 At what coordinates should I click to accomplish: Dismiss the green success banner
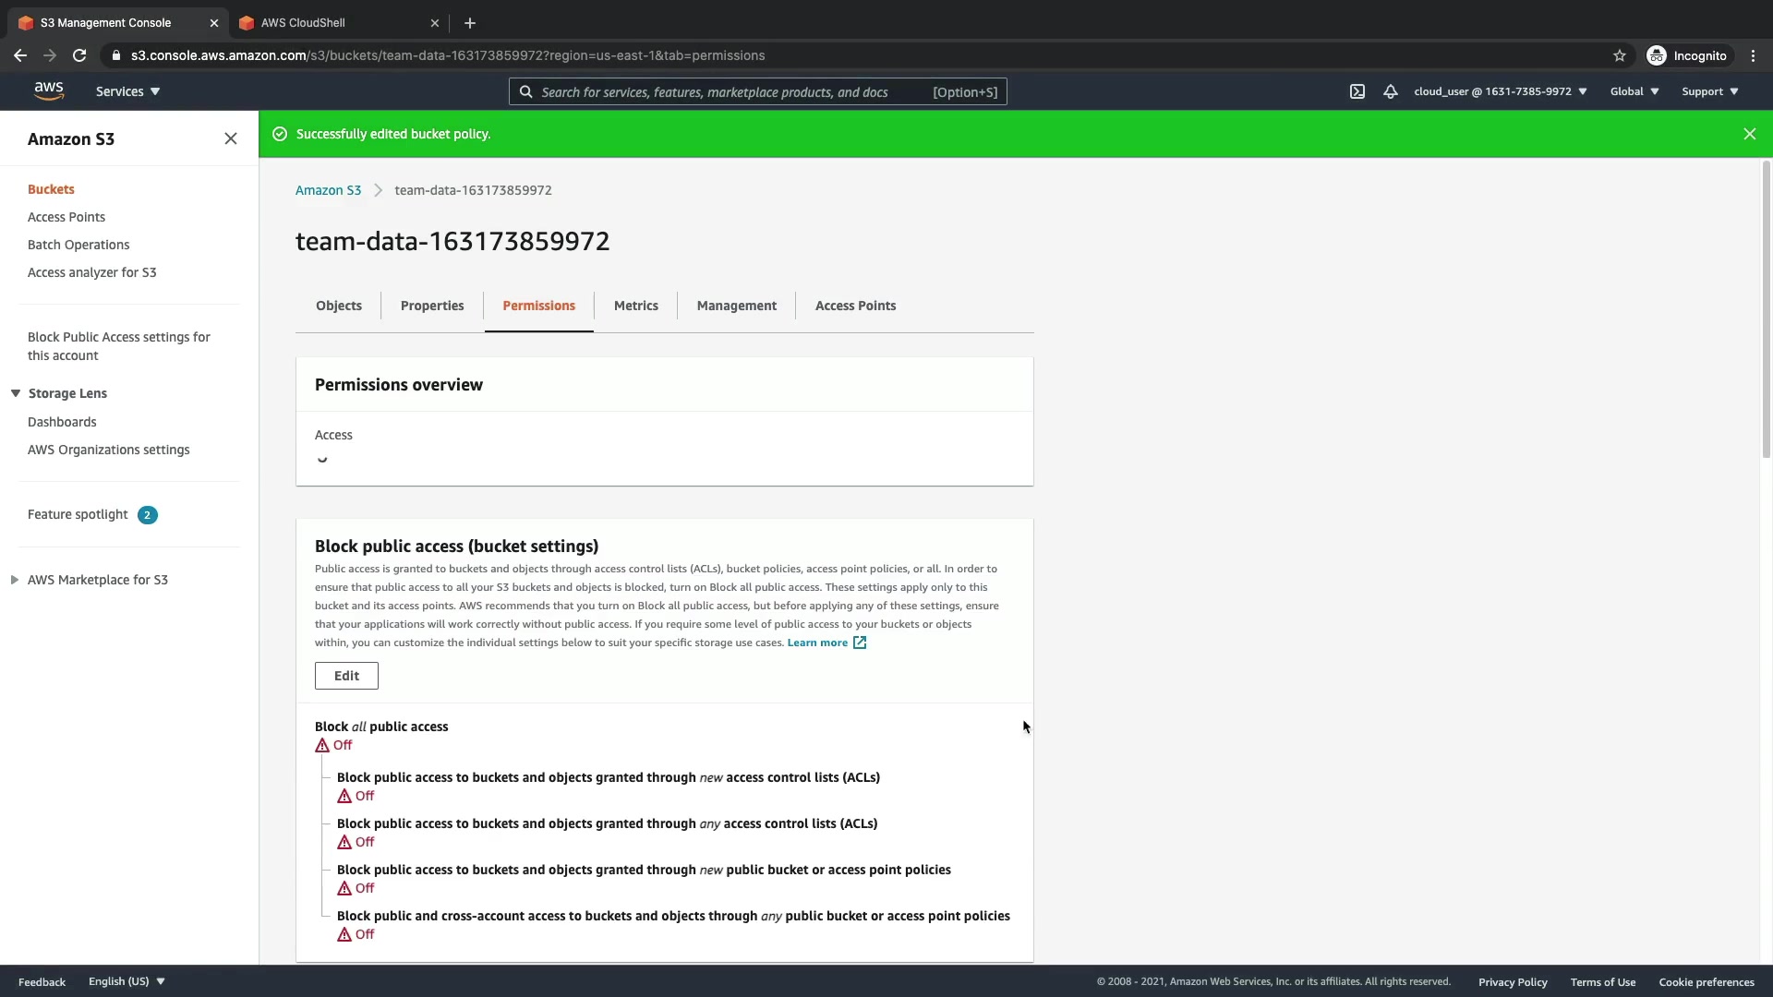1749,134
